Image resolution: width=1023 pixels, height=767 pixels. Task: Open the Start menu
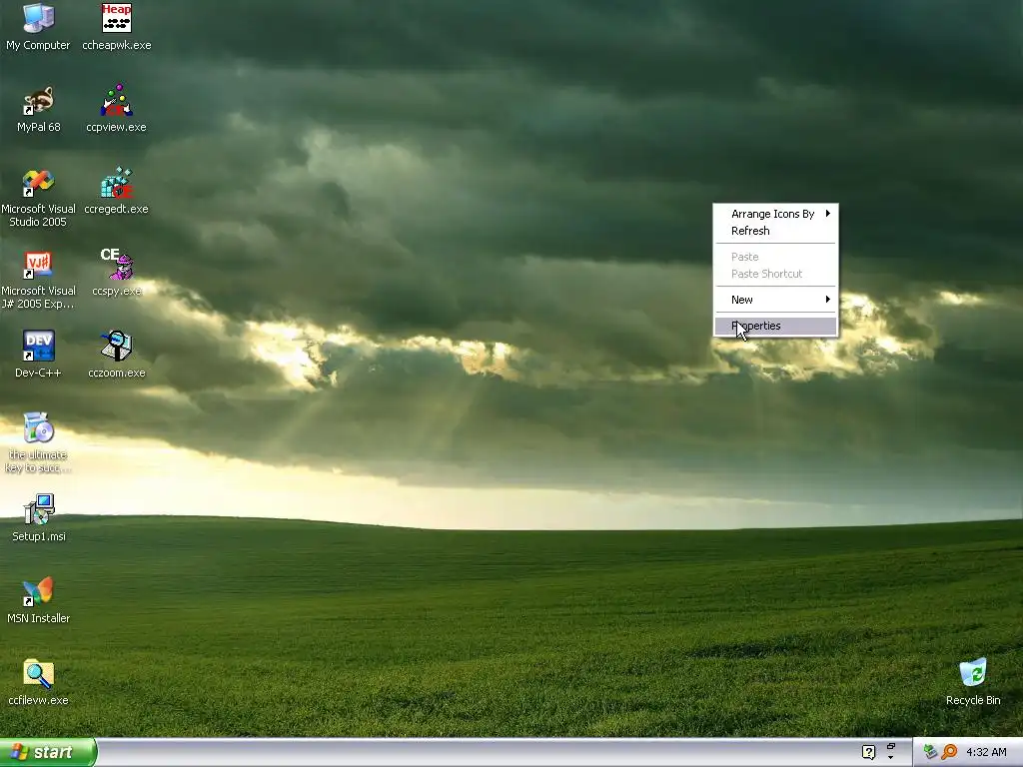(48, 752)
